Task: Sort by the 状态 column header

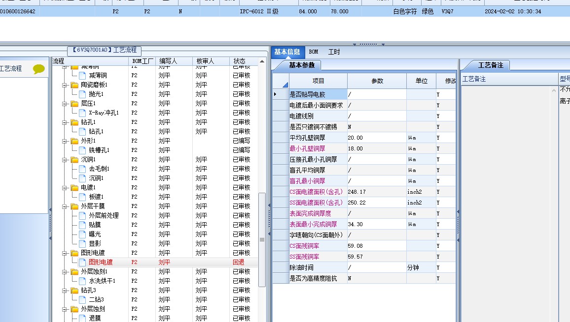Action: 244,61
